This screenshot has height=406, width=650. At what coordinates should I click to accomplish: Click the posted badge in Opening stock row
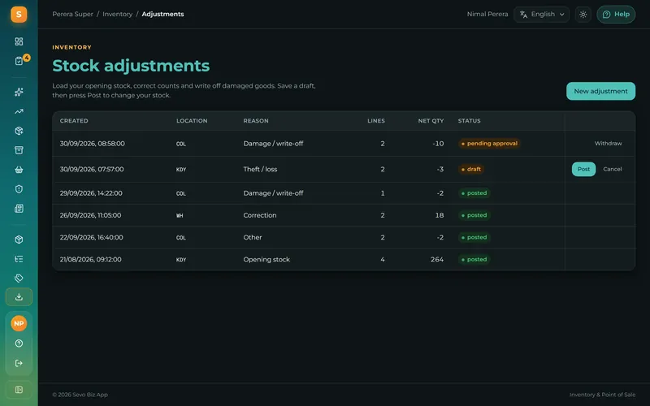474,260
